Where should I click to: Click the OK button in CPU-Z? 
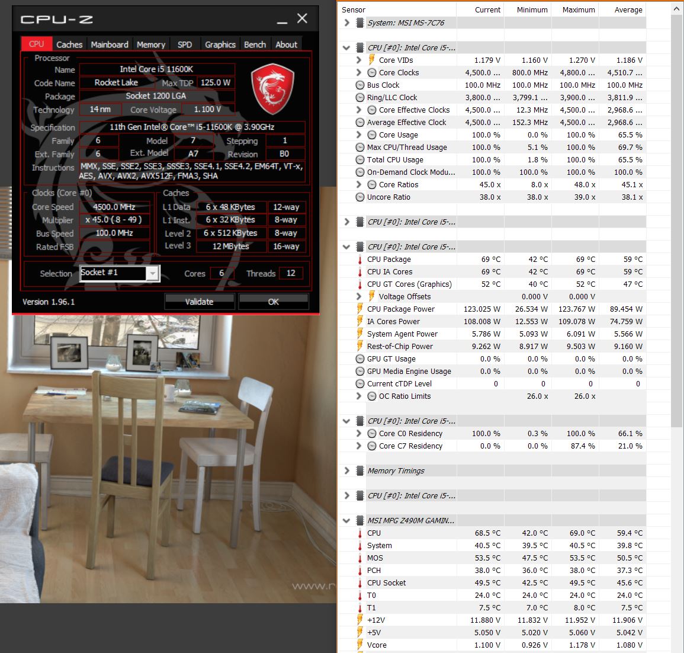[x=274, y=302]
